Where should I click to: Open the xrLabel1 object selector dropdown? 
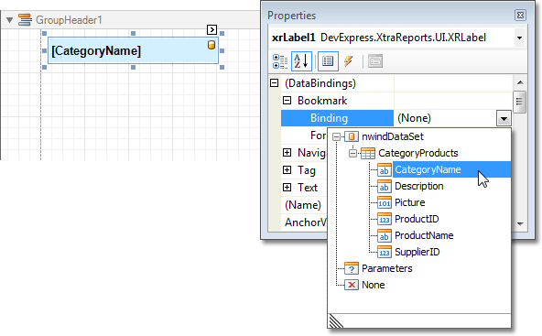click(x=519, y=38)
